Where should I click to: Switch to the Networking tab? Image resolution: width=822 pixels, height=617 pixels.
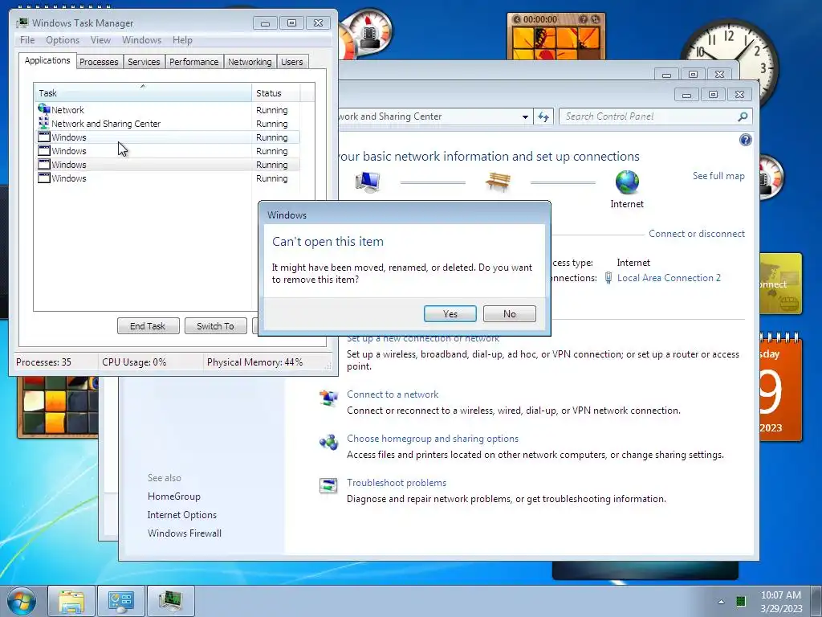[x=250, y=62]
